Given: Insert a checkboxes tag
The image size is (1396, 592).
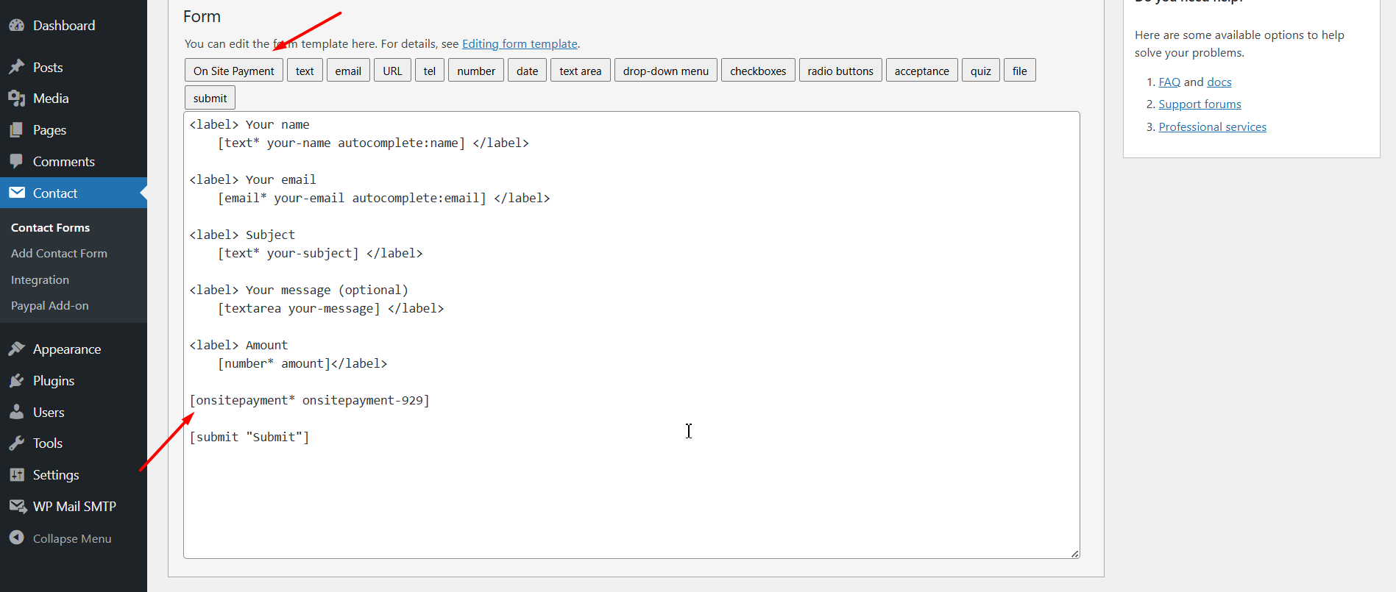Looking at the screenshot, I should (x=758, y=71).
